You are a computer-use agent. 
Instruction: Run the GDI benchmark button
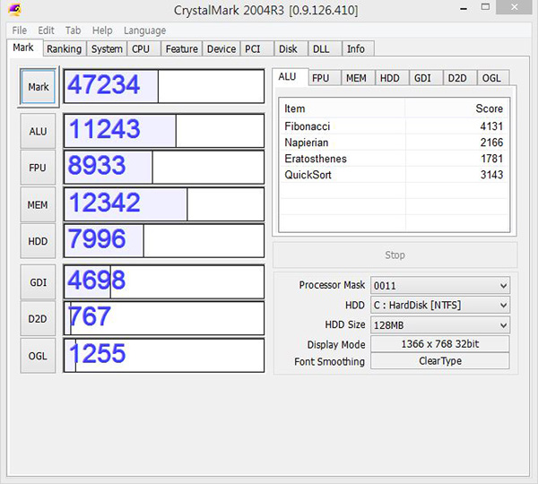coord(38,282)
